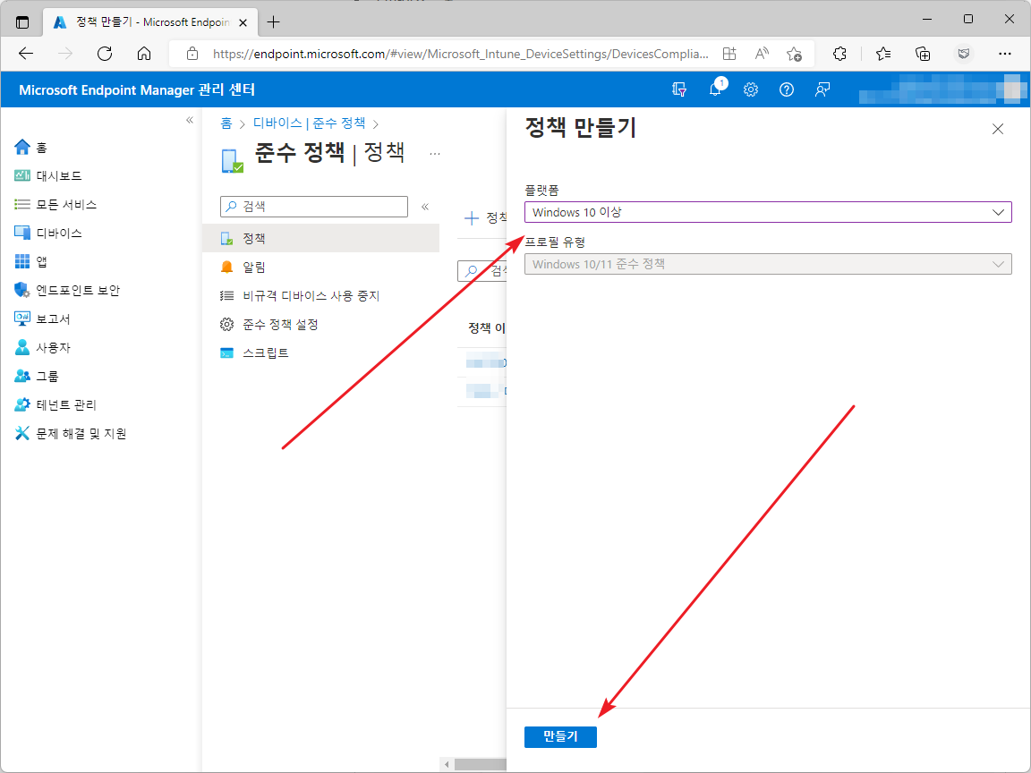Screen dimensions: 1031x773
Task: Go to browser home page icon
Action: click(144, 54)
